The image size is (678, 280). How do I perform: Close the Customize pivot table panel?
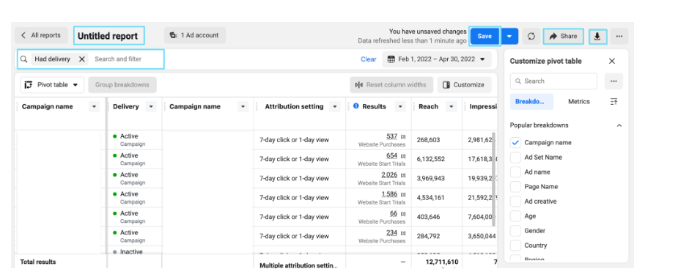611,62
